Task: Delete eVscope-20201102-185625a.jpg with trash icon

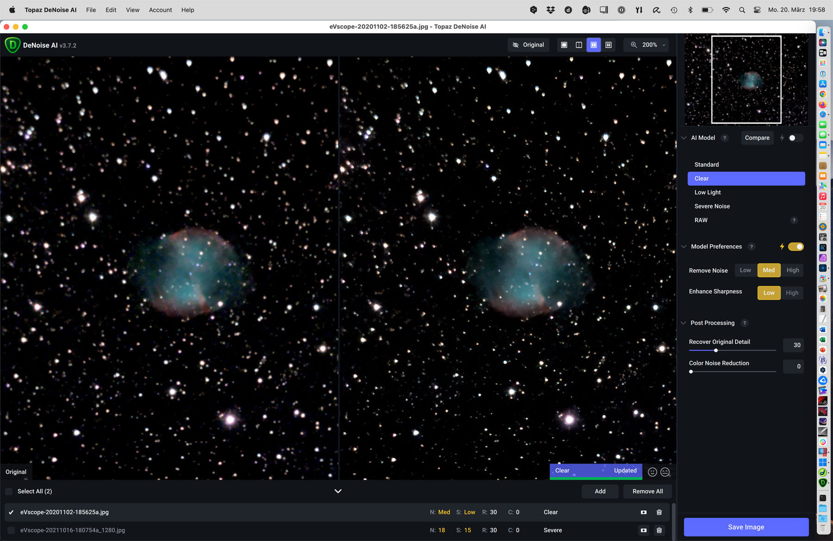Action: (x=659, y=512)
